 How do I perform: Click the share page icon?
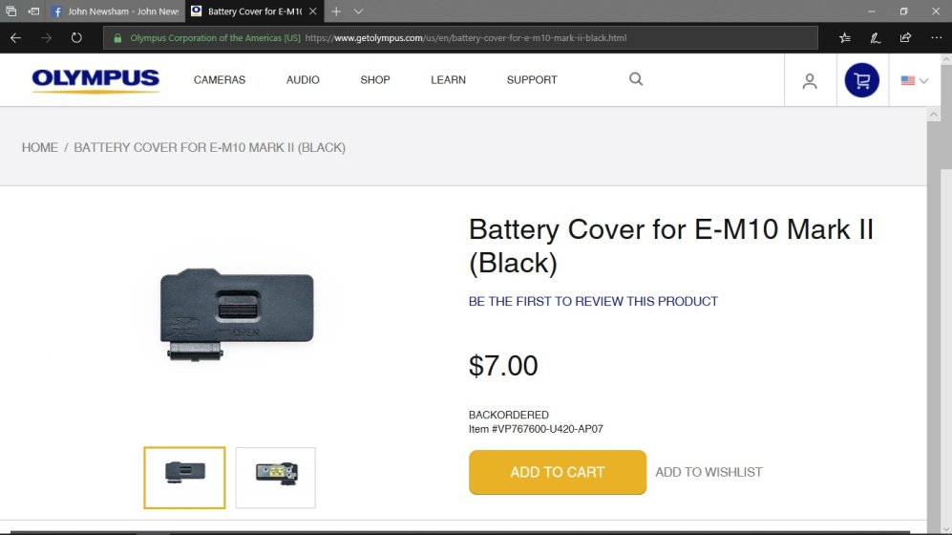point(905,37)
